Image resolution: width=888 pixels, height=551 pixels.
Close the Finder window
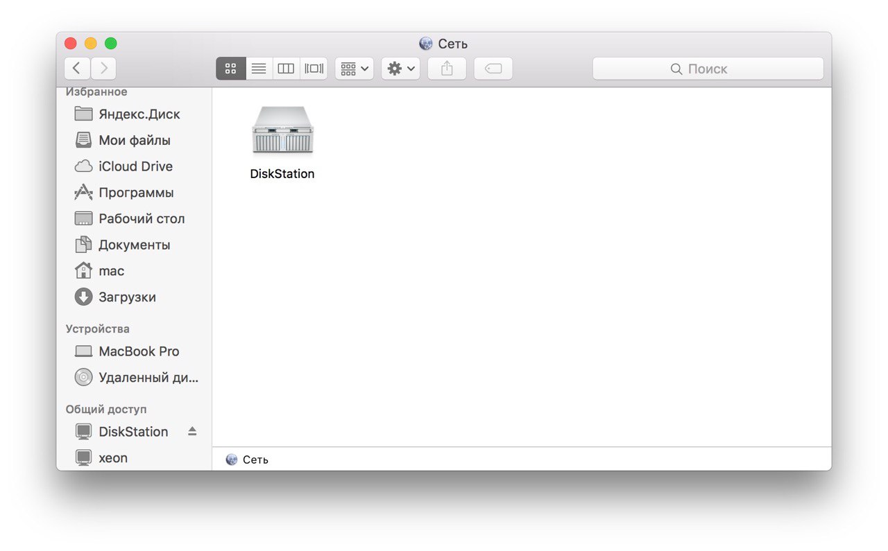pyautogui.click(x=71, y=44)
